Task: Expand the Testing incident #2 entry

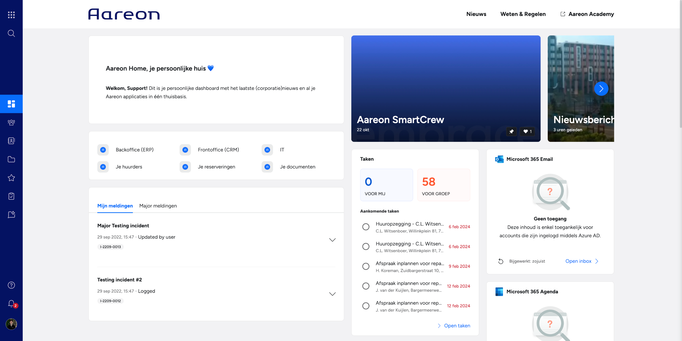Action: tap(332, 294)
